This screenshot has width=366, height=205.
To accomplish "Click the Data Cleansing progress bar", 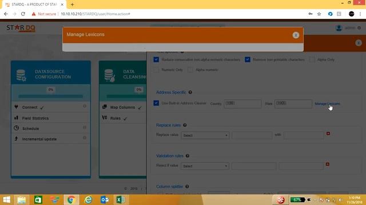I will point(126,96).
